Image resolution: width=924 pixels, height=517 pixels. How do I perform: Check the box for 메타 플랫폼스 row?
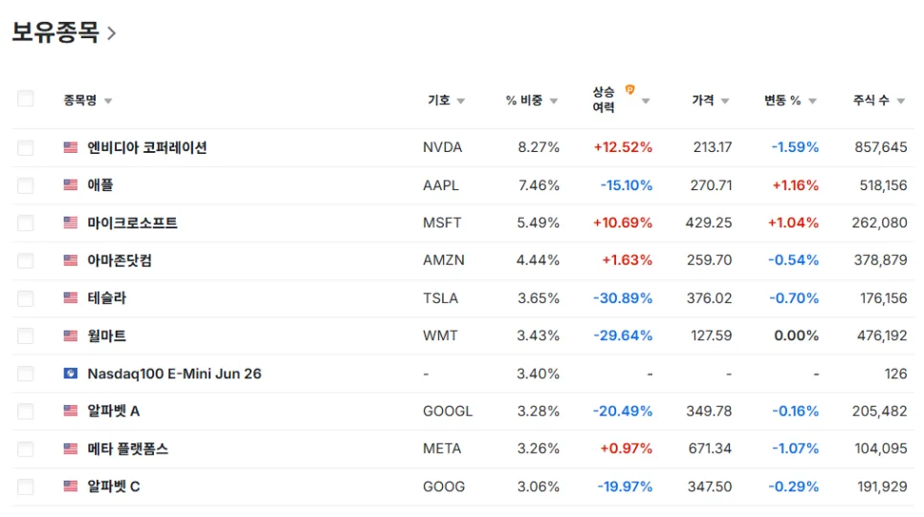click(x=25, y=449)
